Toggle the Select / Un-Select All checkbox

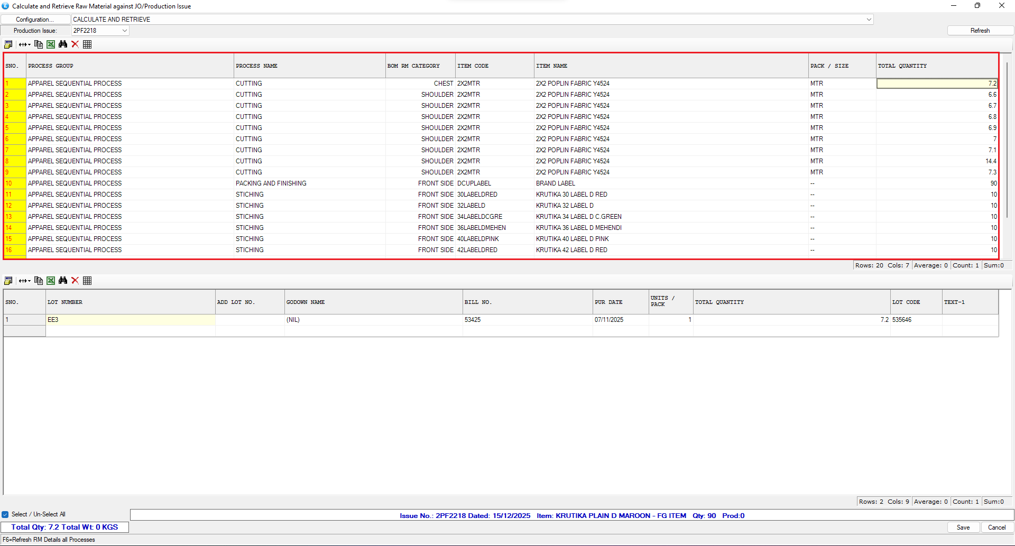(5, 514)
